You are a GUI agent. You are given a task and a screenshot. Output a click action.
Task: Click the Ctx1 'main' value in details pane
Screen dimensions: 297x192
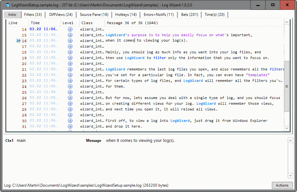(21, 141)
